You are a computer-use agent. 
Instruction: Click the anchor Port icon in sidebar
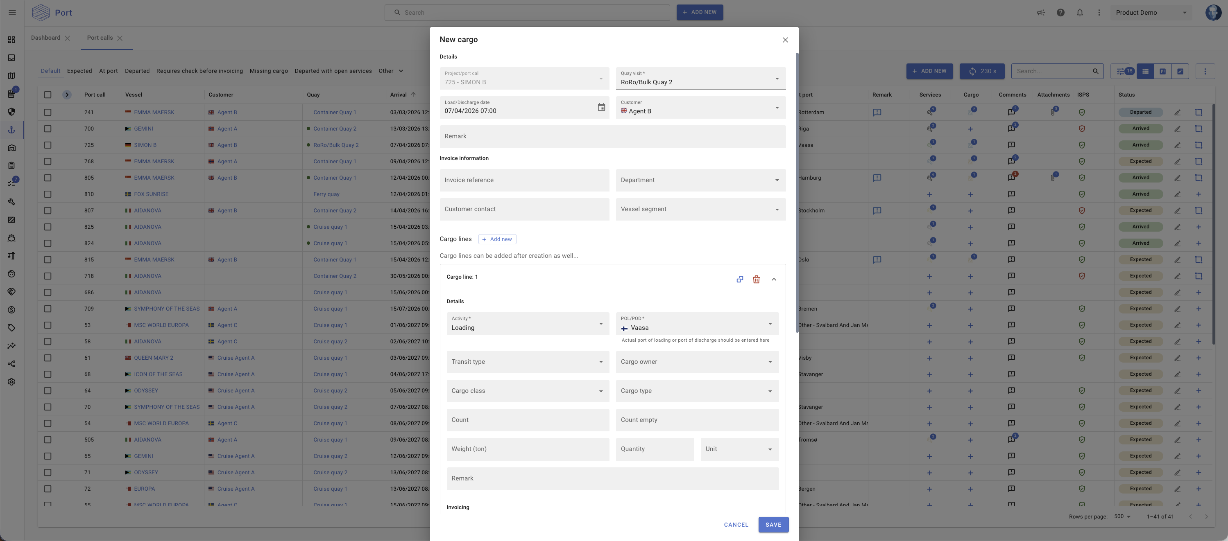[x=11, y=130]
